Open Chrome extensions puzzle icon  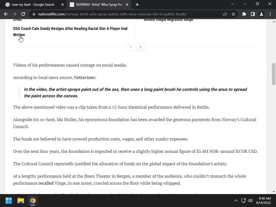pyautogui.click(x=244, y=14)
